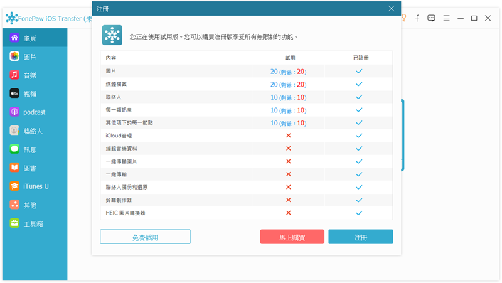502x283 pixels.
Task: Click registered checkmark in 編輯音樂資料 row
Action: pos(359,149)
